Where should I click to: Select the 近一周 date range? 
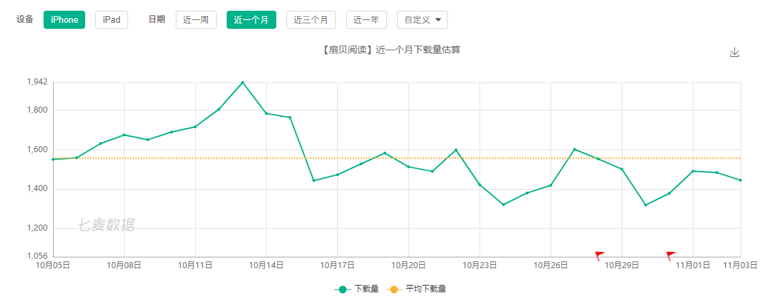(x=196, y=20)
